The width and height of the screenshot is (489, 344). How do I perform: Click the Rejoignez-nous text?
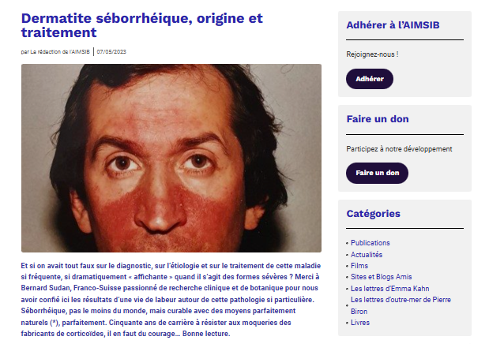(x=372, y=54)
